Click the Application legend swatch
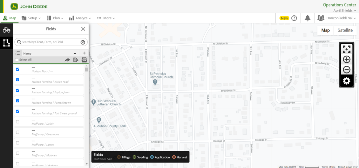 152,157
